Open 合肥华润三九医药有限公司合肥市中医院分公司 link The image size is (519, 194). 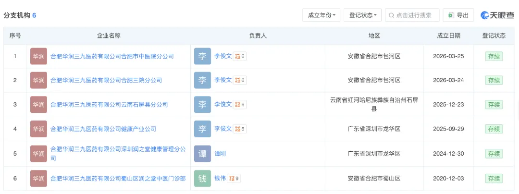pyautogui.click(x=112, y=56)
